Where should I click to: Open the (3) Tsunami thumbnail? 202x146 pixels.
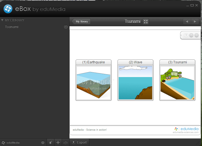tap(177, 83)
